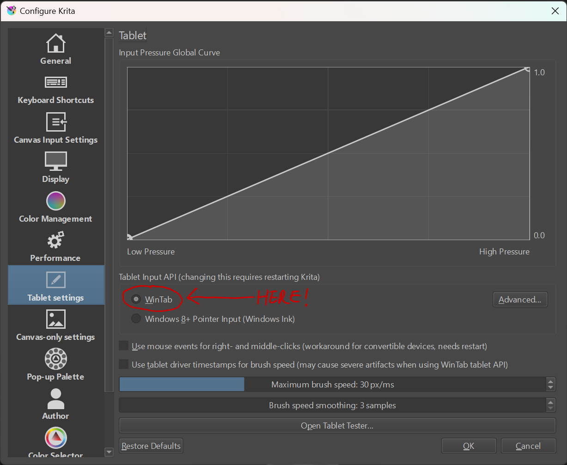Click the High Pressure axis label
The width and height of the screenshot is (567, 465).
tap(504, 252)
